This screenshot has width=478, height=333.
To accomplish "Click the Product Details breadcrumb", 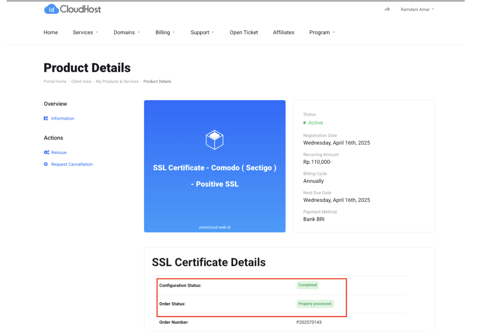I will (157, 81).
